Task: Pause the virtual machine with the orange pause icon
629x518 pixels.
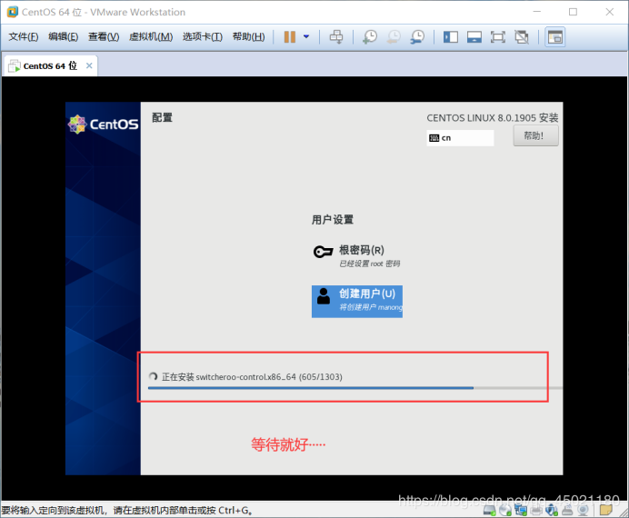Action: tap(290, 37)
